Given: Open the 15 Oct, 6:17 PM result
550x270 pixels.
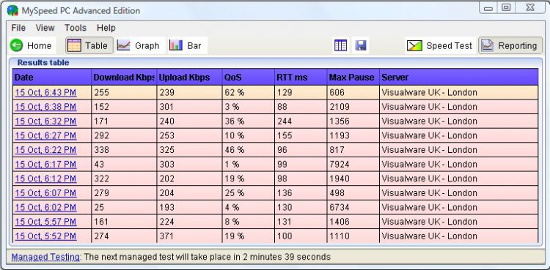Looking at the screenshot, I should (45, 164).
